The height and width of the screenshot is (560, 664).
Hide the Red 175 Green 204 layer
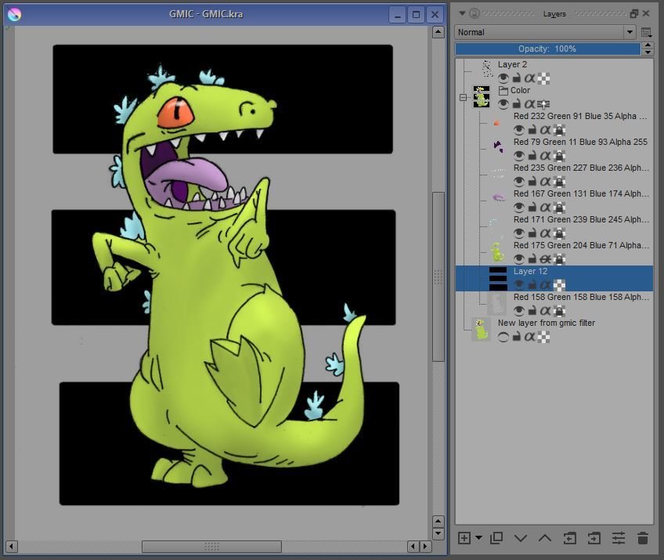tap(518, 258)
